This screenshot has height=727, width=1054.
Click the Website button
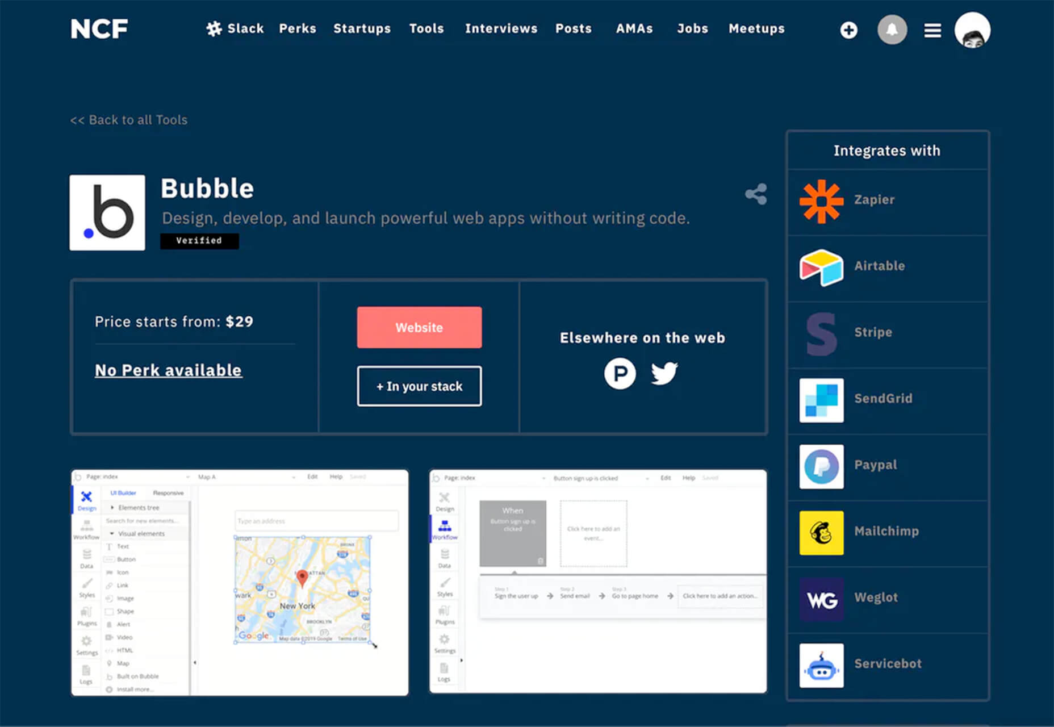pyautogui.click(x=419, y=327)
